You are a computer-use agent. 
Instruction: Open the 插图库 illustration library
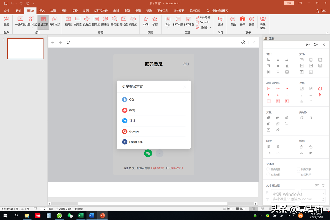(x=133, y=21)
